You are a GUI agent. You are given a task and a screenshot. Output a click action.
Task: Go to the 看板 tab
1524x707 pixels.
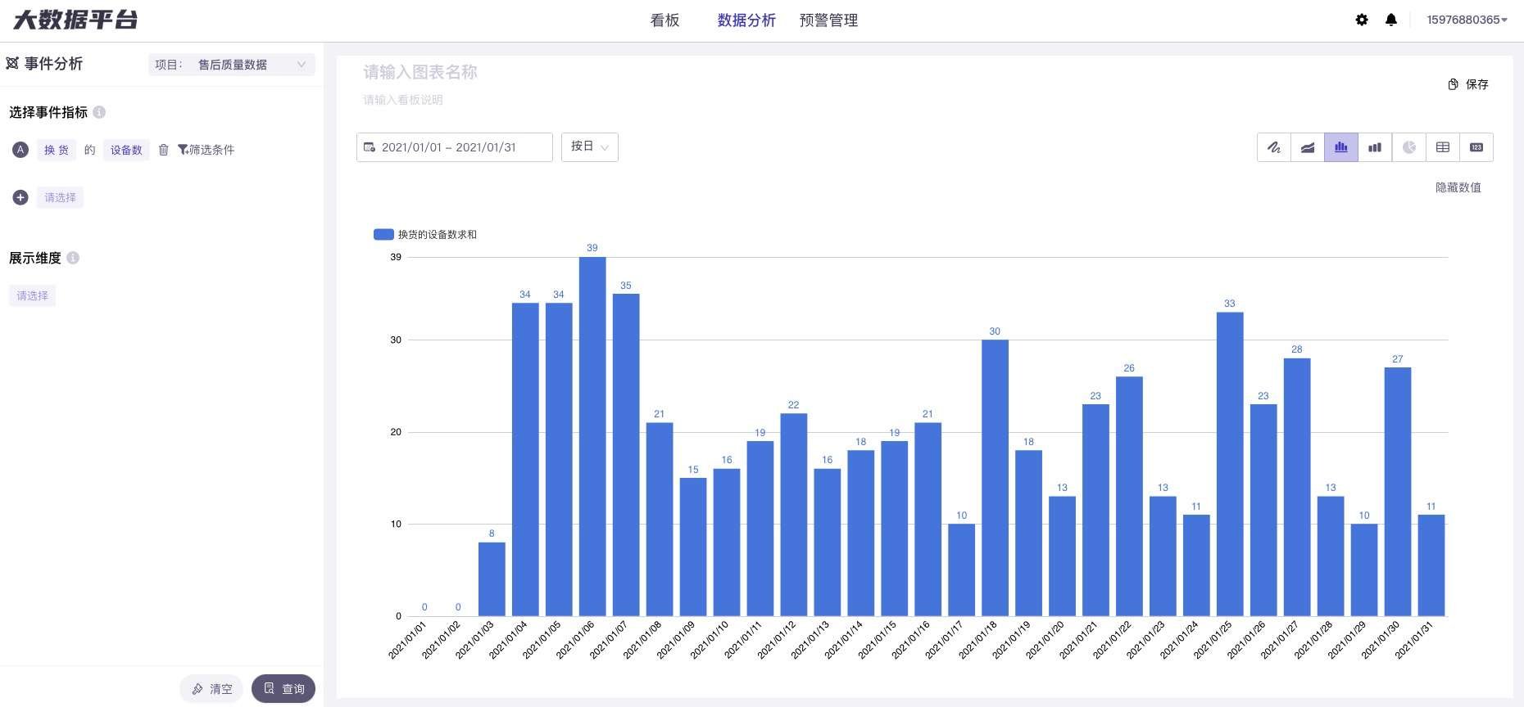(x=664, y=20)
